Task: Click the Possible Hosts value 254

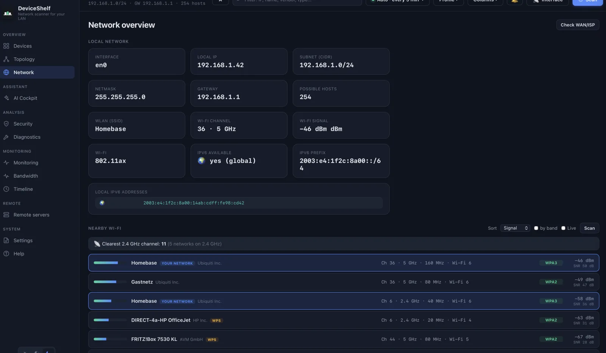Action: (305, 97)
